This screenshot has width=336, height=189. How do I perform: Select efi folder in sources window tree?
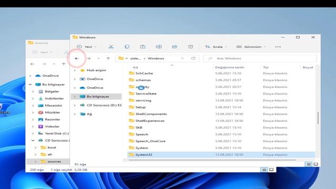tap(50, 154)
